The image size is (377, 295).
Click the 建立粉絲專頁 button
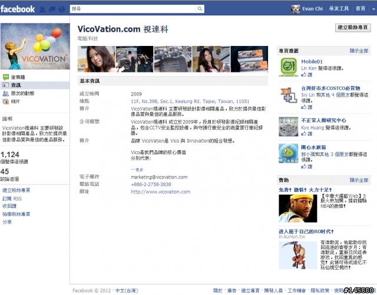tap(353, 28)
